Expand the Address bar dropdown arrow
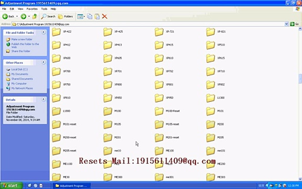The width and height of the screenshot is (302, 189). (x=286, y=24)
